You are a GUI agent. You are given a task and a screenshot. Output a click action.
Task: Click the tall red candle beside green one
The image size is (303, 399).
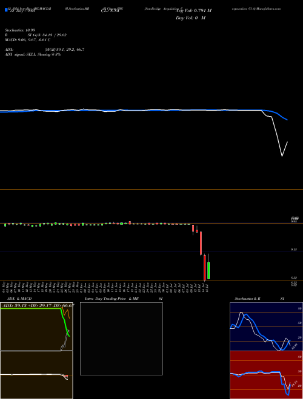click(205, 267)
